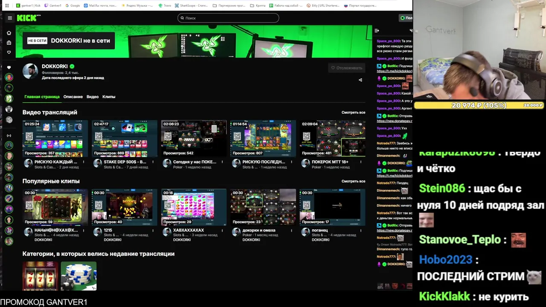Open the Партнерские прог... bookmarks folder
The height and width of the screenshot is (307, 546).
229,6
